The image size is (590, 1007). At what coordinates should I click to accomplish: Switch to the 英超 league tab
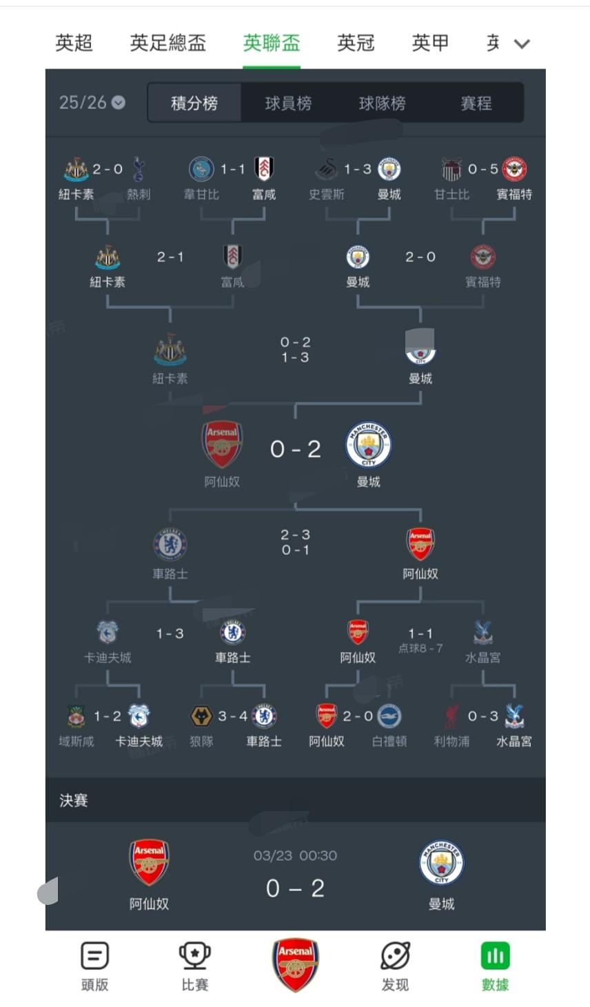click(74, 43)
